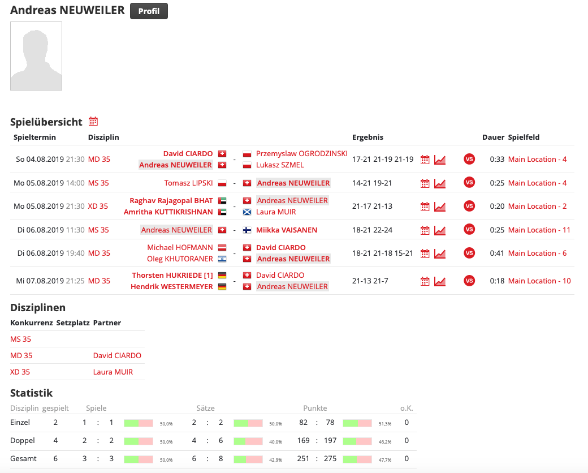Click VS icon on XD 35 match row

coord(469,206)
